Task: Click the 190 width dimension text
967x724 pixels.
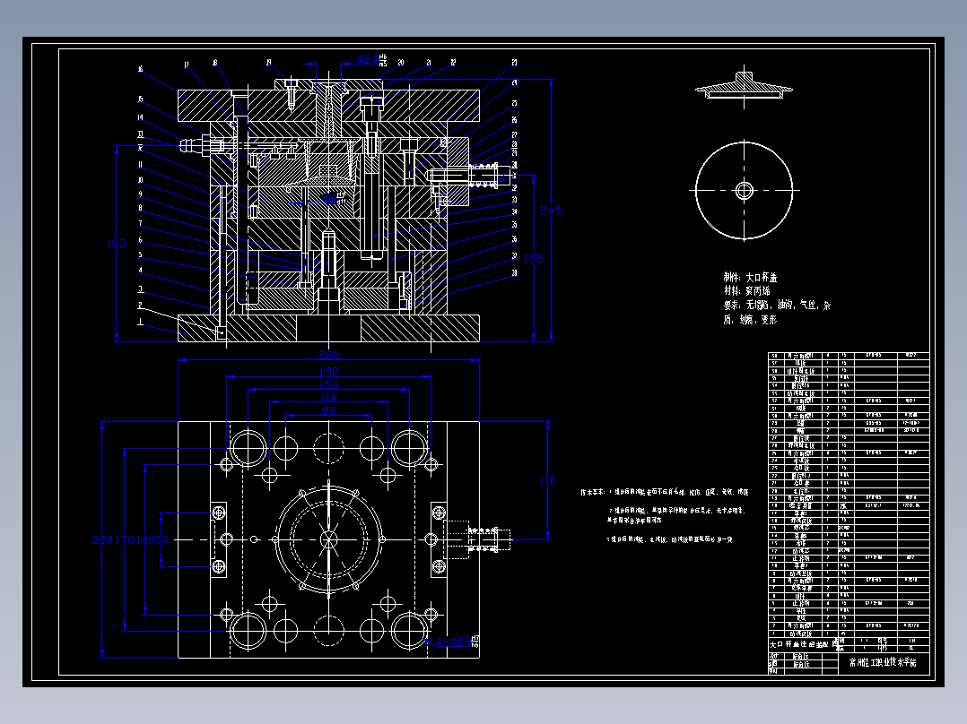Action: tap(328, 372)
